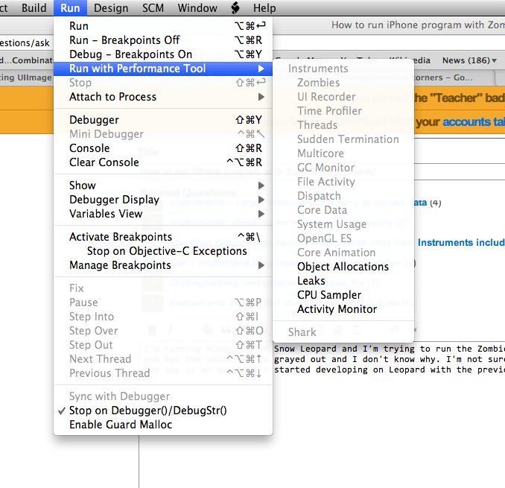Image resolution: width=505 pixels, height=488 pixels.
Task: Choose Clear Console
Action: pos(163,162)
